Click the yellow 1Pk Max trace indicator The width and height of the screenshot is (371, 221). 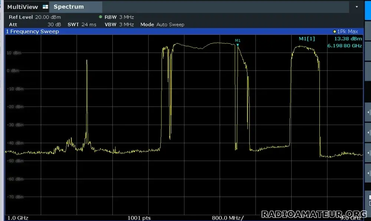[x=335, y=32]
